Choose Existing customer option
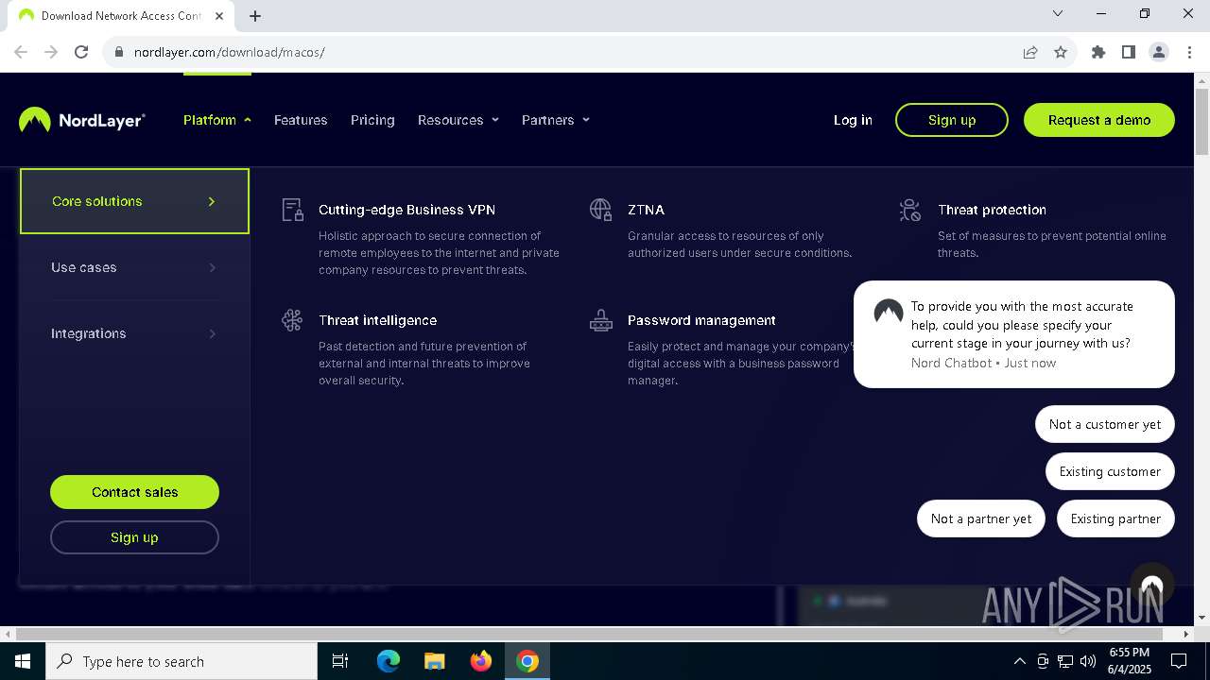1210x680 pixels. click(1110, 471)
